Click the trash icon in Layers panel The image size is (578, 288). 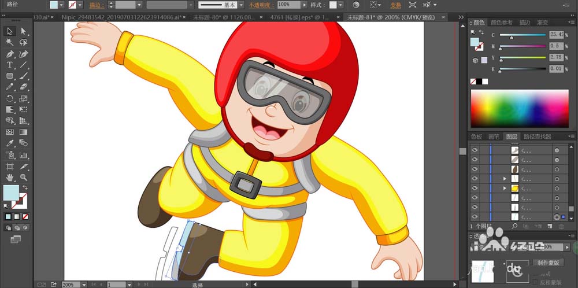pyautogui.click(x=562, y=226)
